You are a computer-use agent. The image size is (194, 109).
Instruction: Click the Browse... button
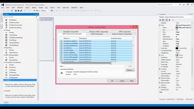(x=130, y=70)
